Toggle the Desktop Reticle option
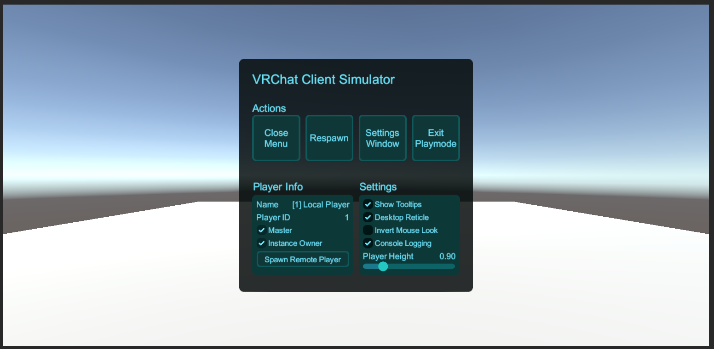The image size is (714, 349). tap(368, 217)
